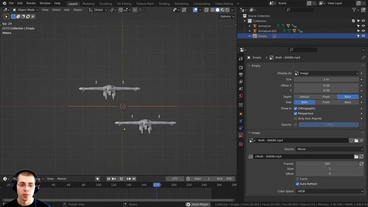Switch to the Modeling workspace tab
Screen dimensions: 368x207
click(89, 4)
